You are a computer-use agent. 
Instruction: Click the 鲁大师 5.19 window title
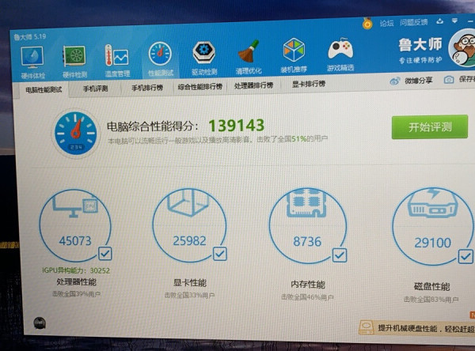(x=30, y=37)
